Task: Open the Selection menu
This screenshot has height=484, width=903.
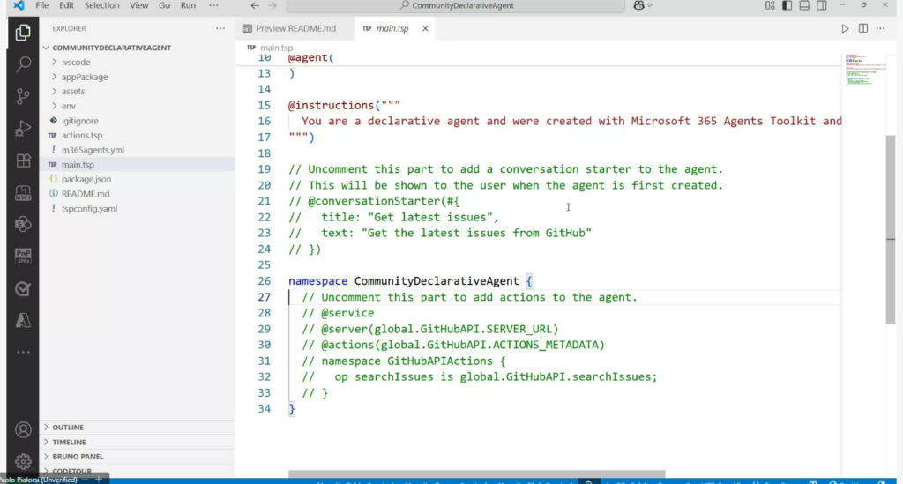Action: point(102,6)
